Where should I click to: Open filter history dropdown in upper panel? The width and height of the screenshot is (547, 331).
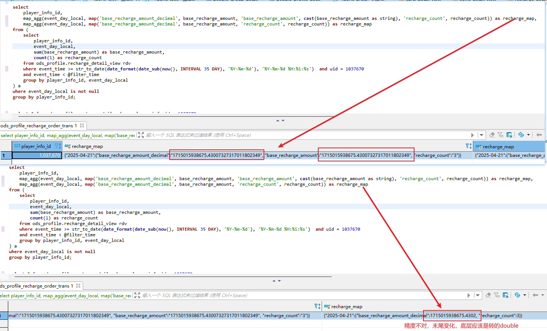pos(481,135)
